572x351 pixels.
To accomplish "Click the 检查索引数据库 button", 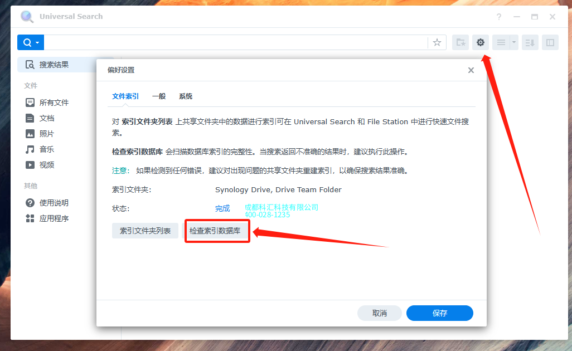I will click(x=215, y=231).
